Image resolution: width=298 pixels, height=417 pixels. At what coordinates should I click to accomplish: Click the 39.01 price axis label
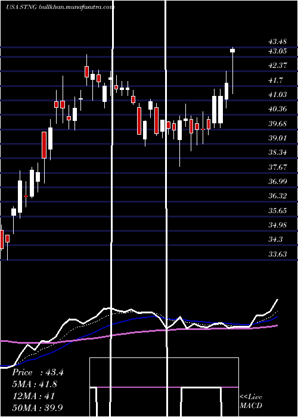pos(277,138)
